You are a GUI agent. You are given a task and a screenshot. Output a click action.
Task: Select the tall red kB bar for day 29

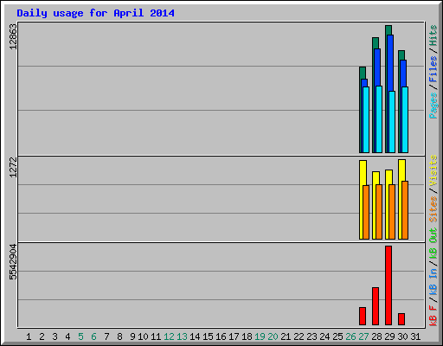388,285
